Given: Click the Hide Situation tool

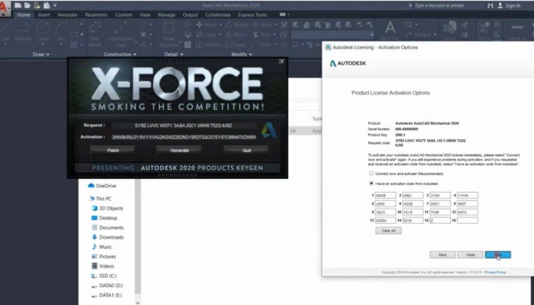Looking at the screenshot, I should [x=169, y=34].
